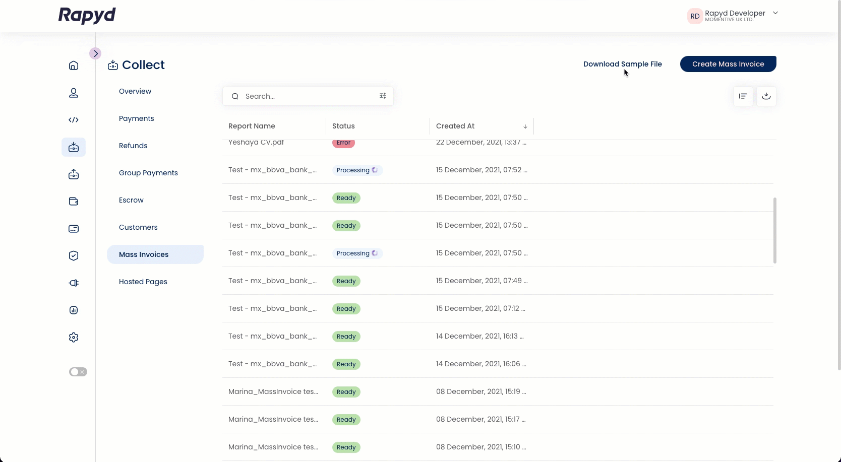Open the Home icon in the sidebar
Viewport: 841px width, 462px height.
[74, 65]
